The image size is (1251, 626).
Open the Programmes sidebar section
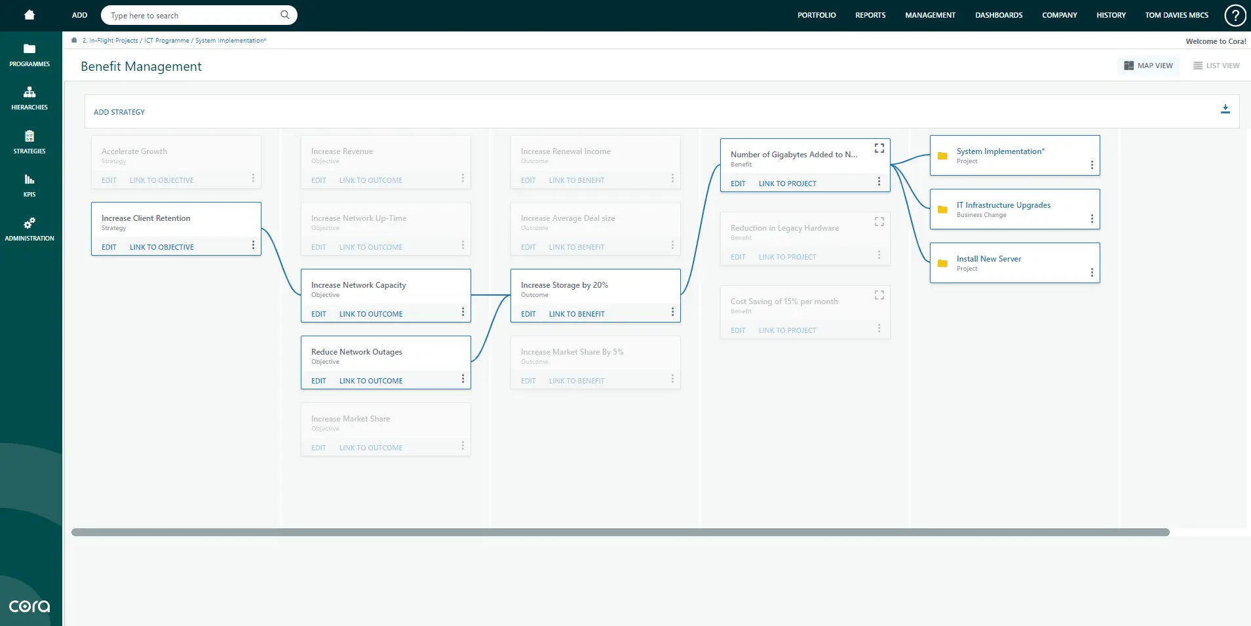tap(29, 55)
